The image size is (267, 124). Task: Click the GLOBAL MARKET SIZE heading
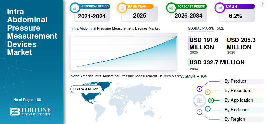click(x=206, y=28)
